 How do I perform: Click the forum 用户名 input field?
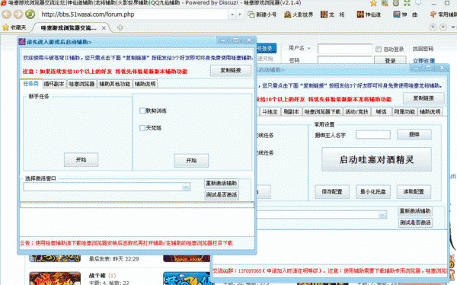(x=345, y=49)
